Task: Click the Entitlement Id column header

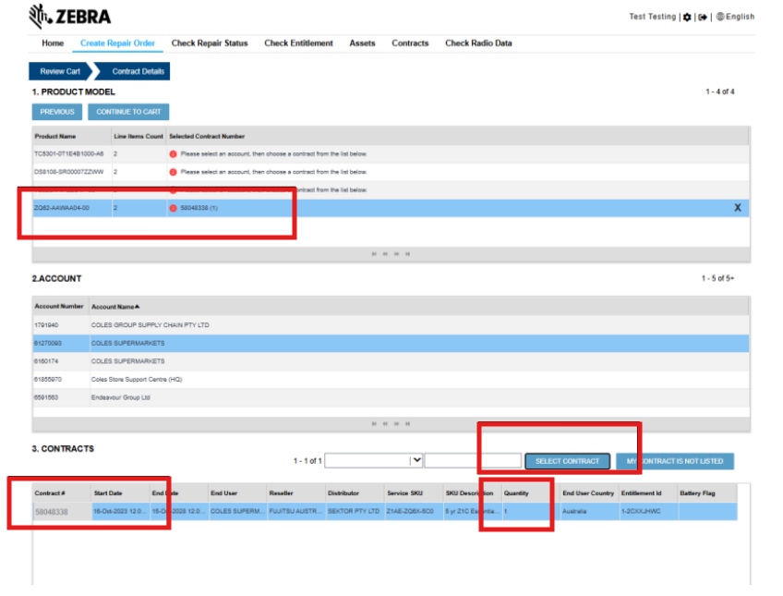Action: 647,493
